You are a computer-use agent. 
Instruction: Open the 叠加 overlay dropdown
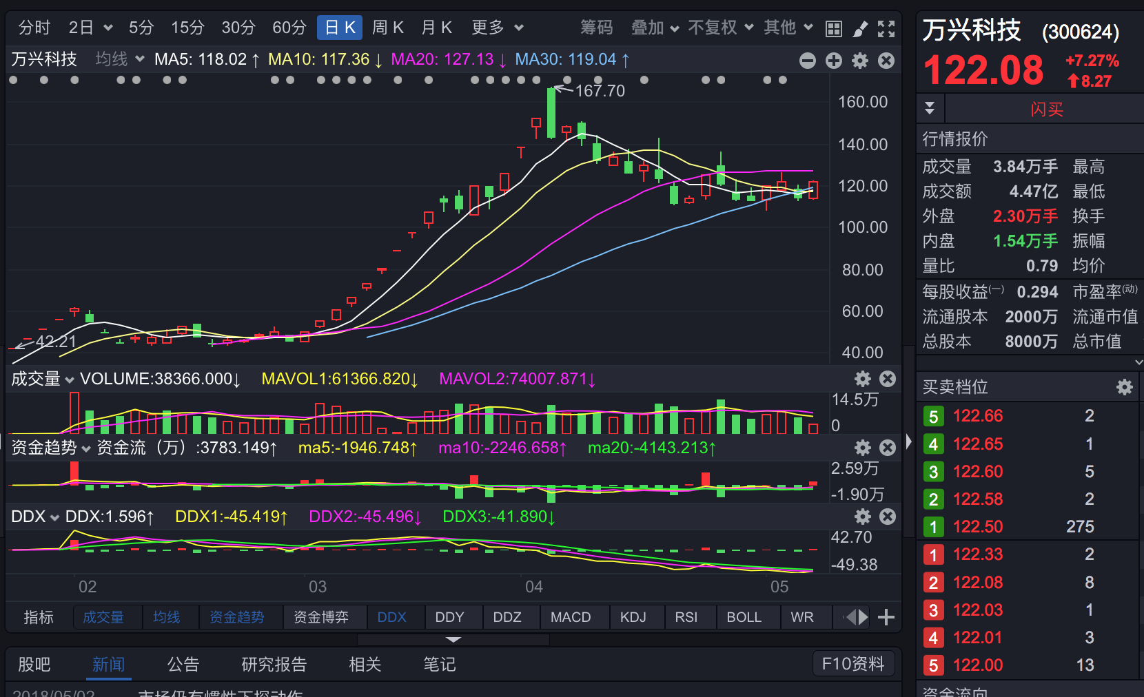click(x=655, y=28)
